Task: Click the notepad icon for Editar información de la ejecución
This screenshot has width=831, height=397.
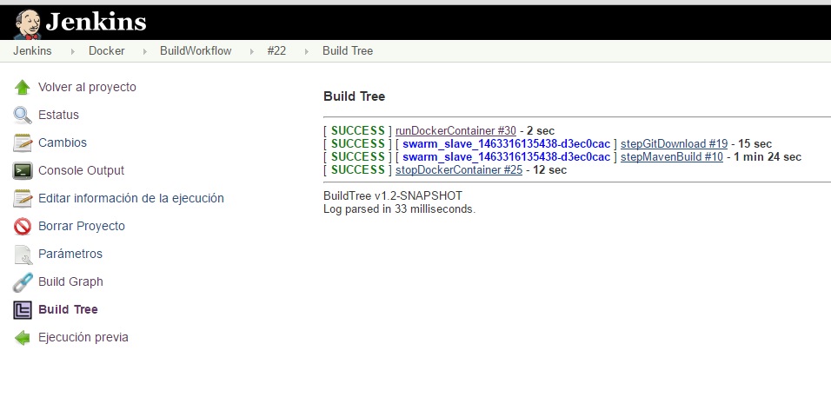Action: (23, 198)
